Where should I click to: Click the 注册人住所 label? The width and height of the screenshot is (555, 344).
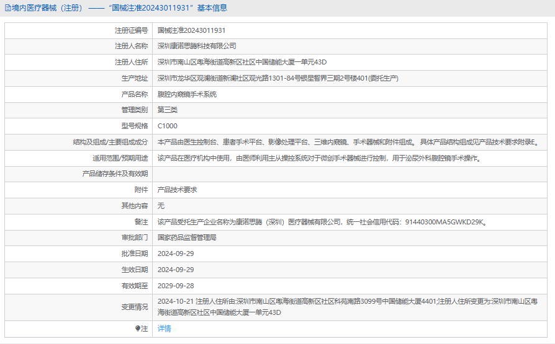pos(132,62)
